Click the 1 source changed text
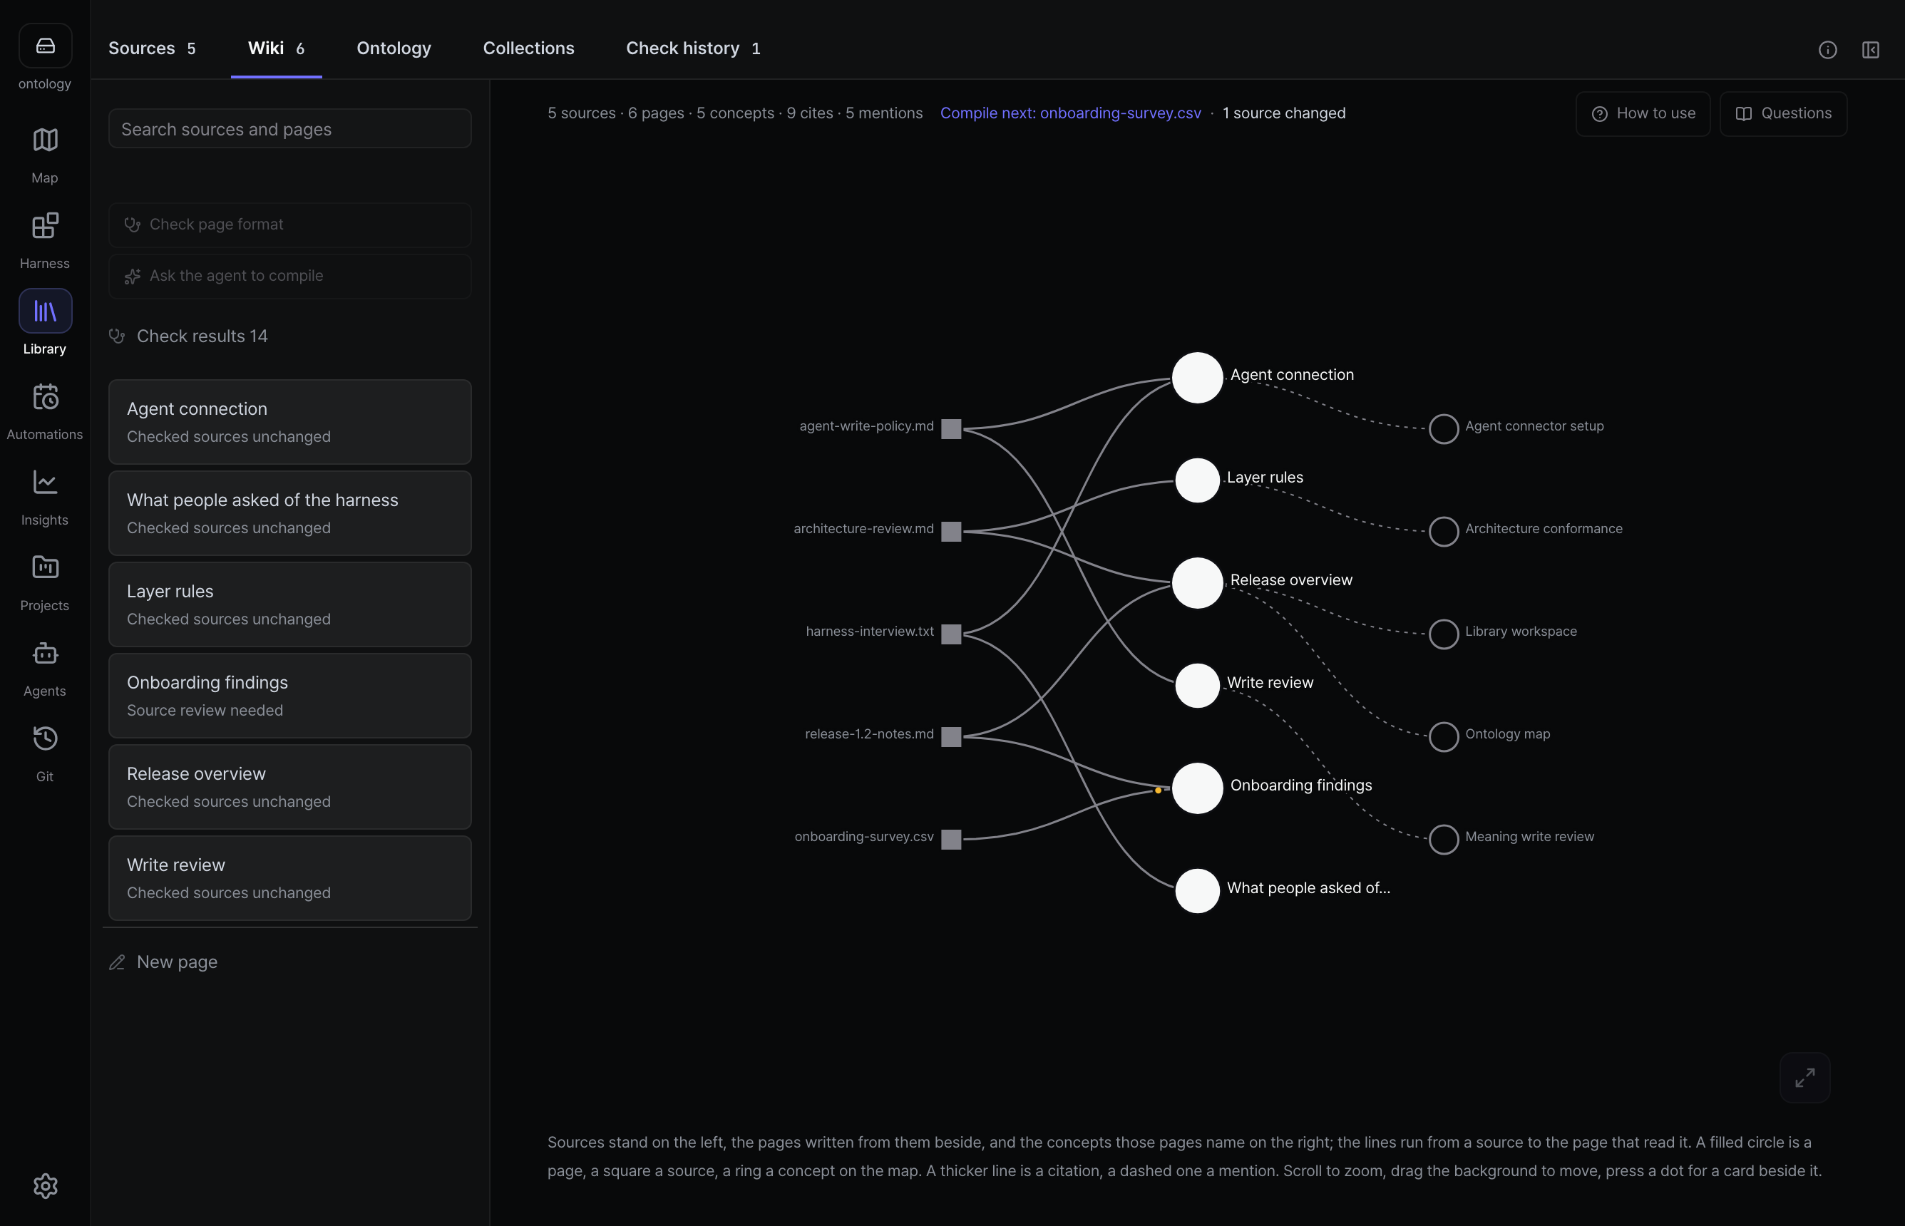1905x1226 pixels. (x=1283, y=113)
